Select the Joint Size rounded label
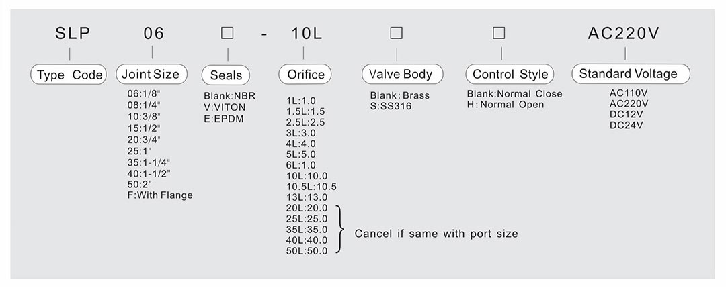726x288 pixels. (x=151, y=74)
